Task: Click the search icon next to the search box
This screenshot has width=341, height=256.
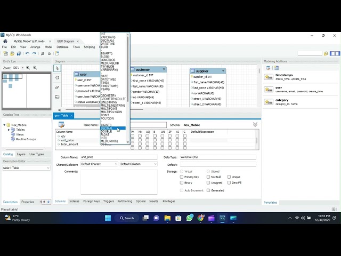Action: tap(326, 53)
